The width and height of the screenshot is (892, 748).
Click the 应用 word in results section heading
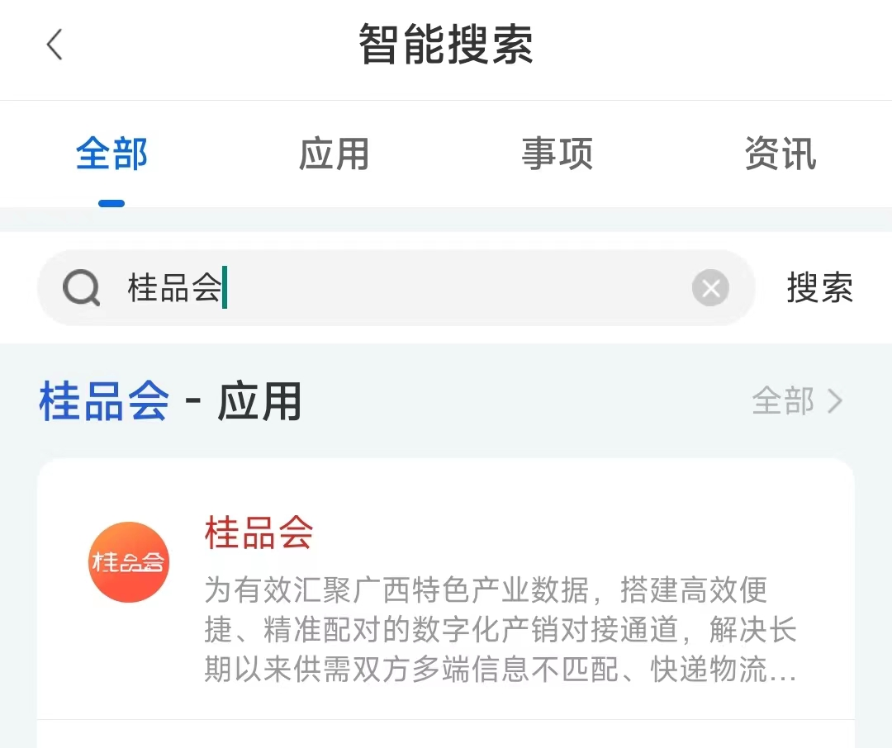259,402
